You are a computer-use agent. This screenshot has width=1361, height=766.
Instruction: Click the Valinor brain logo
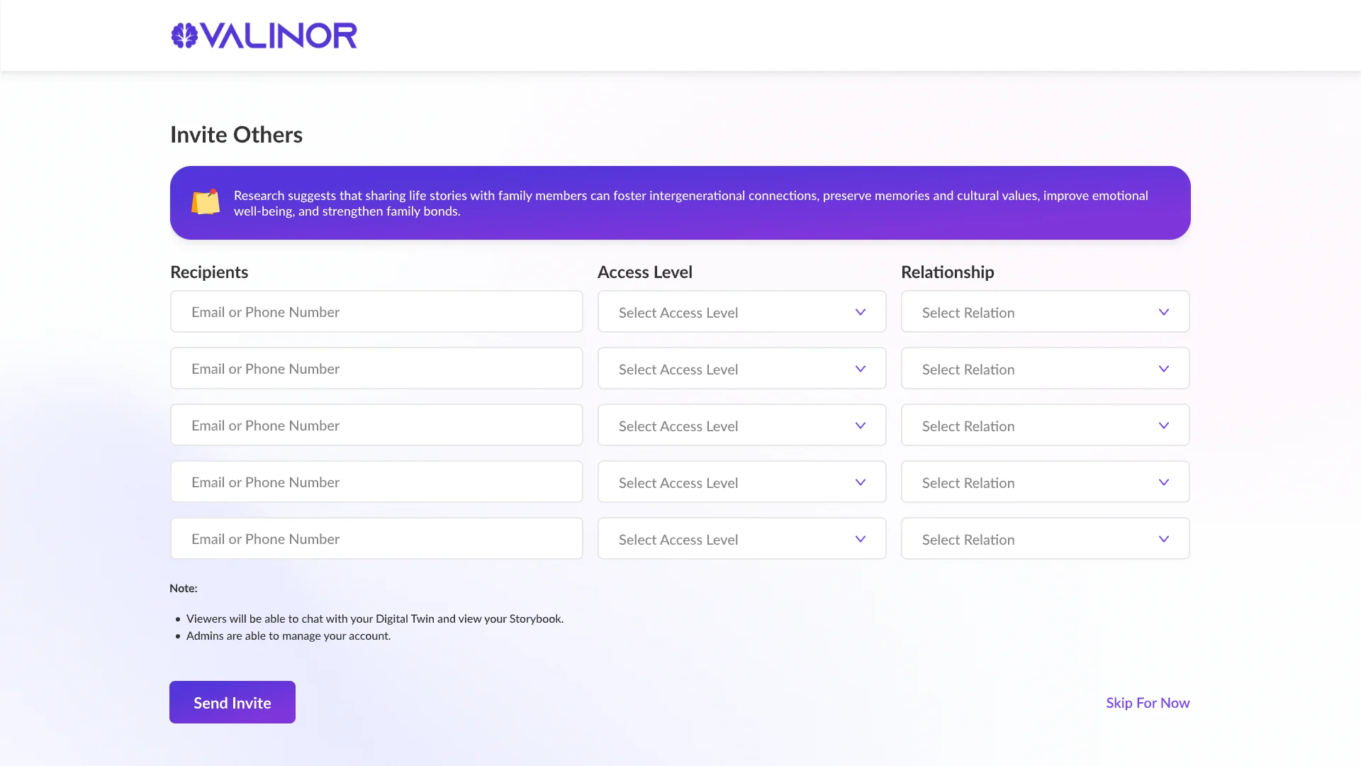tap(264, 35)
